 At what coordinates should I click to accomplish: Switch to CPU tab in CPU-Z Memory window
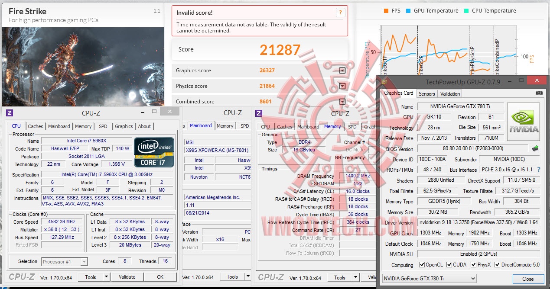[x=265, y=127]
